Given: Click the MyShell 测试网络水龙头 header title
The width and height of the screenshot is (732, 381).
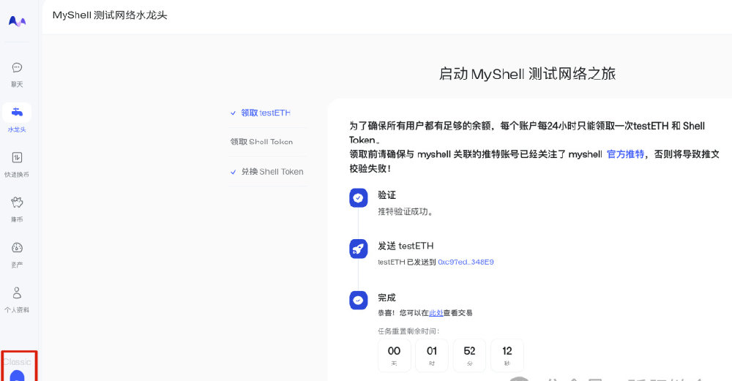Looking at the screenshot, I should pos(110,15).
